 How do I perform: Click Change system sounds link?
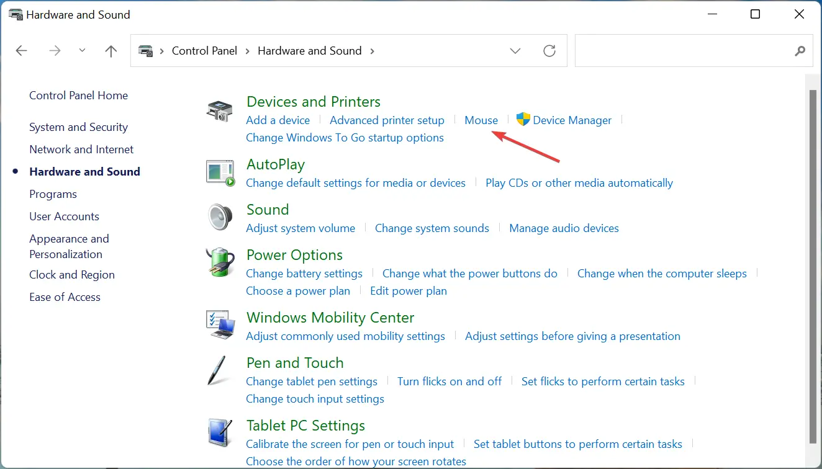(x=432, y=228)
